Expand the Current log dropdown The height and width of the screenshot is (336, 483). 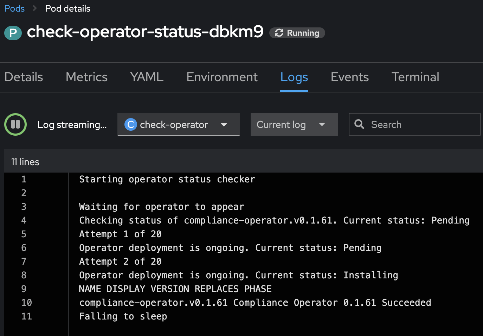click(x=294, y=124)
